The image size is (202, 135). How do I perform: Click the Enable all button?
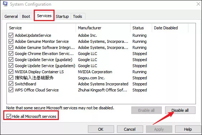146,110
